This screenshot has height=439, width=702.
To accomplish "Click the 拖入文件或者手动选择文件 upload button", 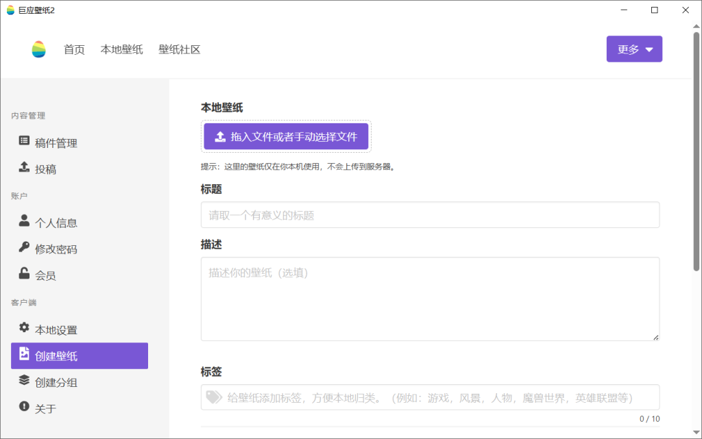I will (x=286, y=136).
